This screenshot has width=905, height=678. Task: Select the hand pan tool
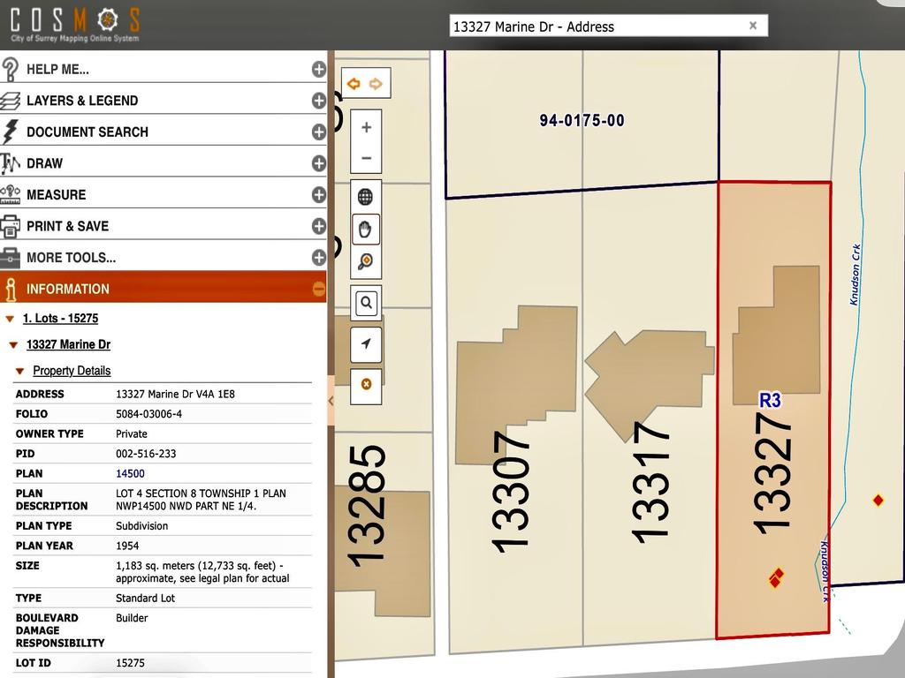pyautogui.click(x=365, y=230)
